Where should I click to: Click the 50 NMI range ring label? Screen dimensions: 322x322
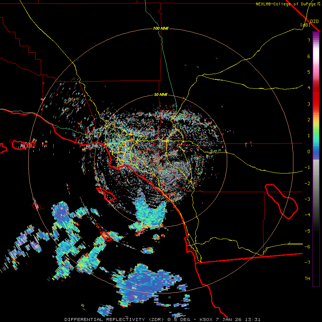click(161, 95)
